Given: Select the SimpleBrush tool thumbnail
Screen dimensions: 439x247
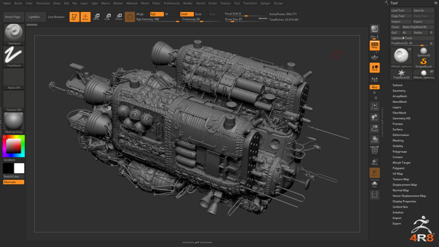Looking at the screenshot, I should (x=423, y=63).
